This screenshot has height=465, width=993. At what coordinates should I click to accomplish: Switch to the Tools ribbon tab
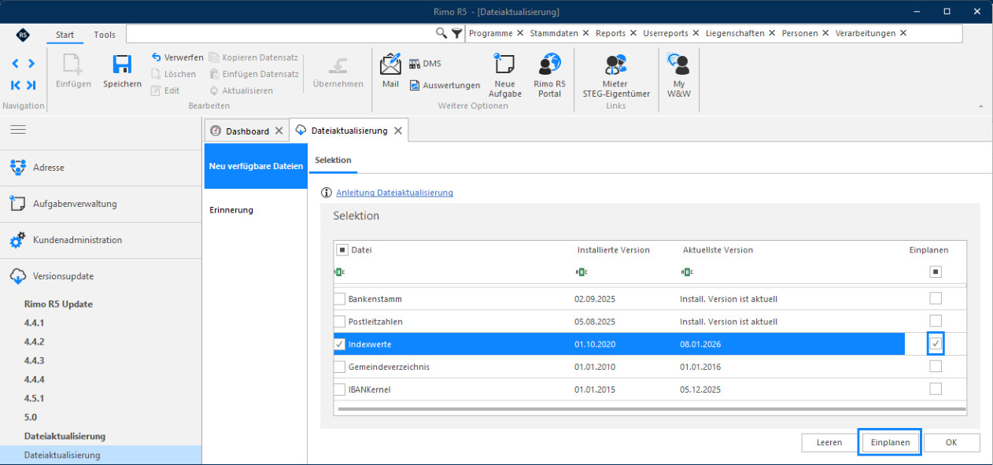coord(105,34)
